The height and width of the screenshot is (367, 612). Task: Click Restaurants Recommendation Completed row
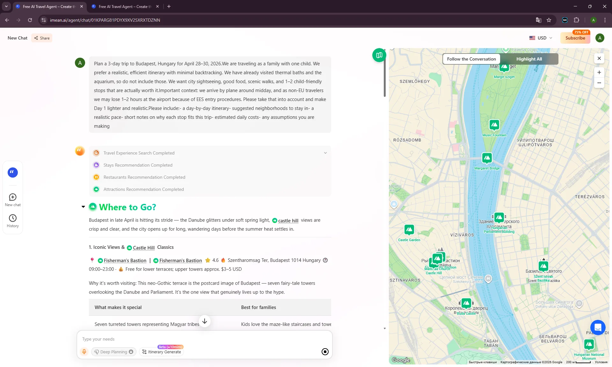click(210, 177)
